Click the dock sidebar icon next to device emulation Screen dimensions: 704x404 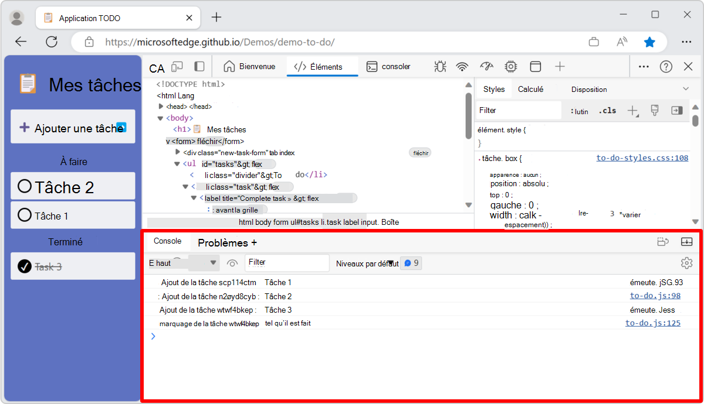(x=199, y=67)
